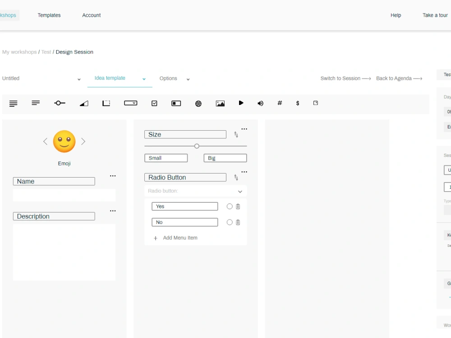
Task: Switch to Idea template tab
Action: (x=110, y=78)
